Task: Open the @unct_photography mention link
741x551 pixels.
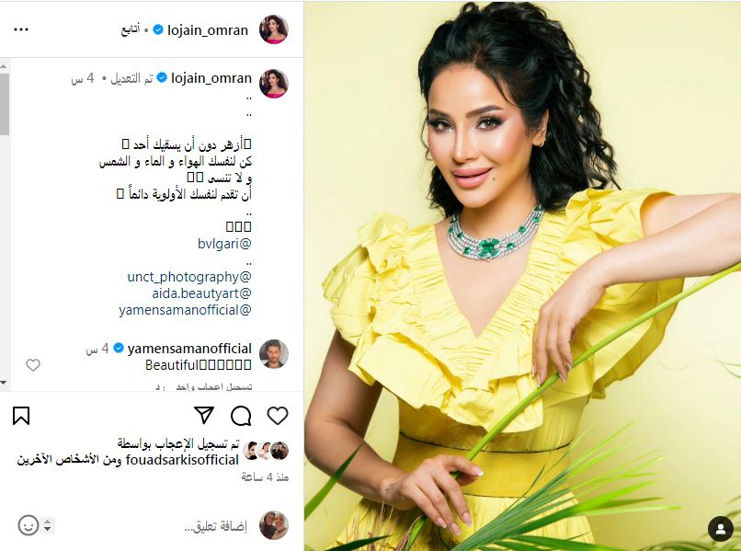Action: pos(189,277)
